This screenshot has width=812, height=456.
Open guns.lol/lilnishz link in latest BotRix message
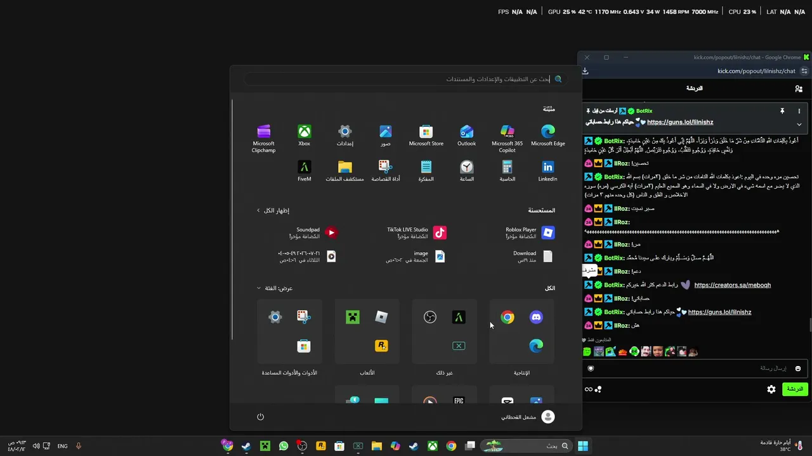click(x=719, y=312)
